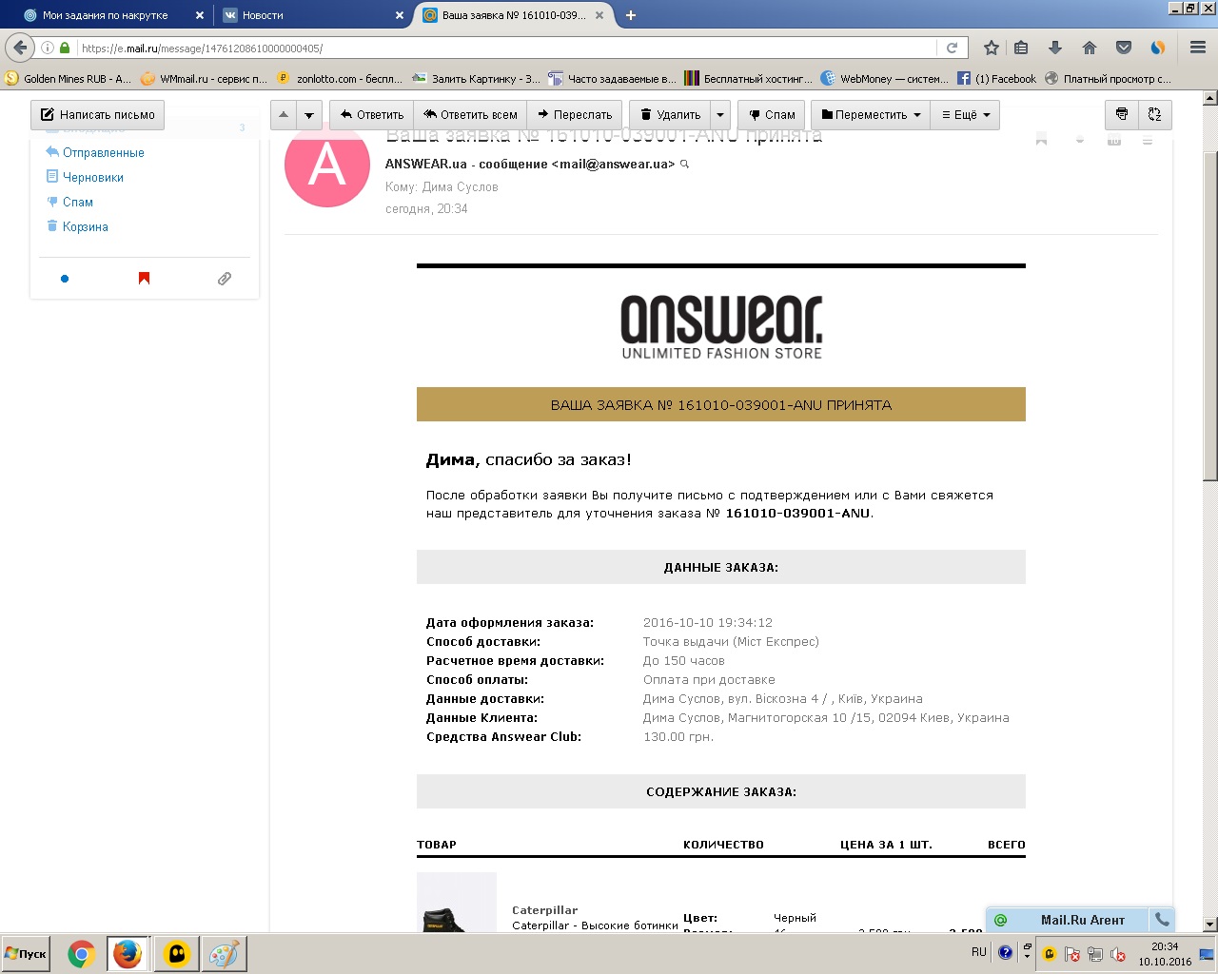Open the Paint taskbar icon
The width and height of the screenshot is (1218, 974).
point(224,954)
